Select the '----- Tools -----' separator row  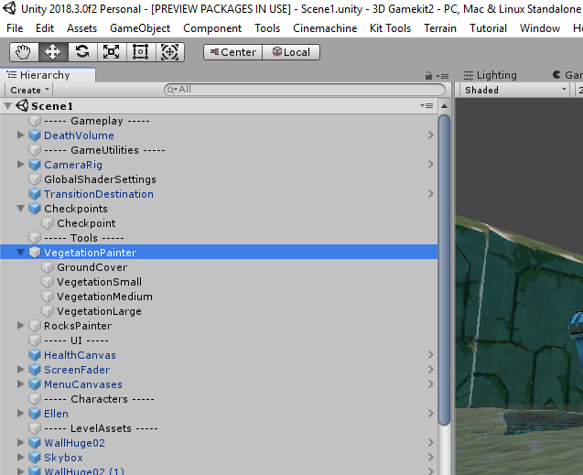[x=219, y=238]
